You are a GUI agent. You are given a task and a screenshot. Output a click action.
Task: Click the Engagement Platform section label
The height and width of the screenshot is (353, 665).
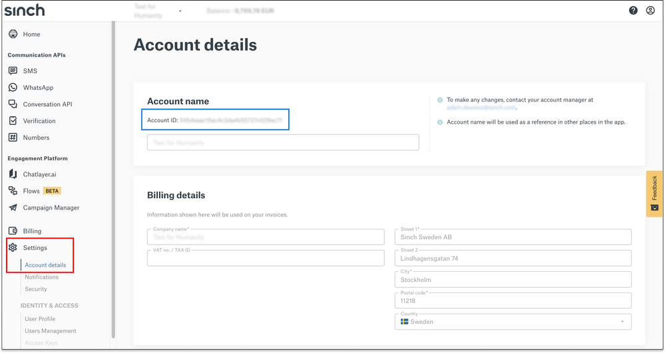tap(38, 158)
